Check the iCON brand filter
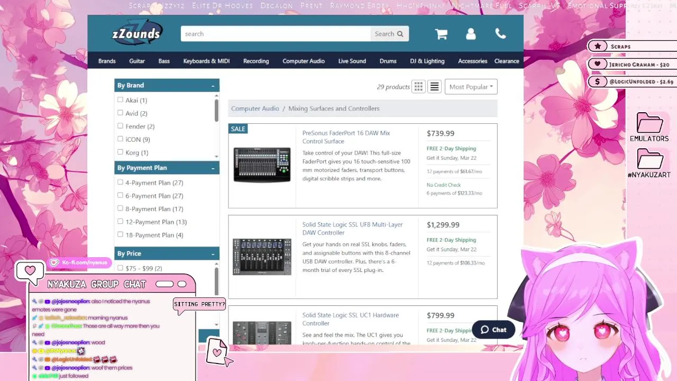This screenshot has width=677, height=381. (120, 139)
